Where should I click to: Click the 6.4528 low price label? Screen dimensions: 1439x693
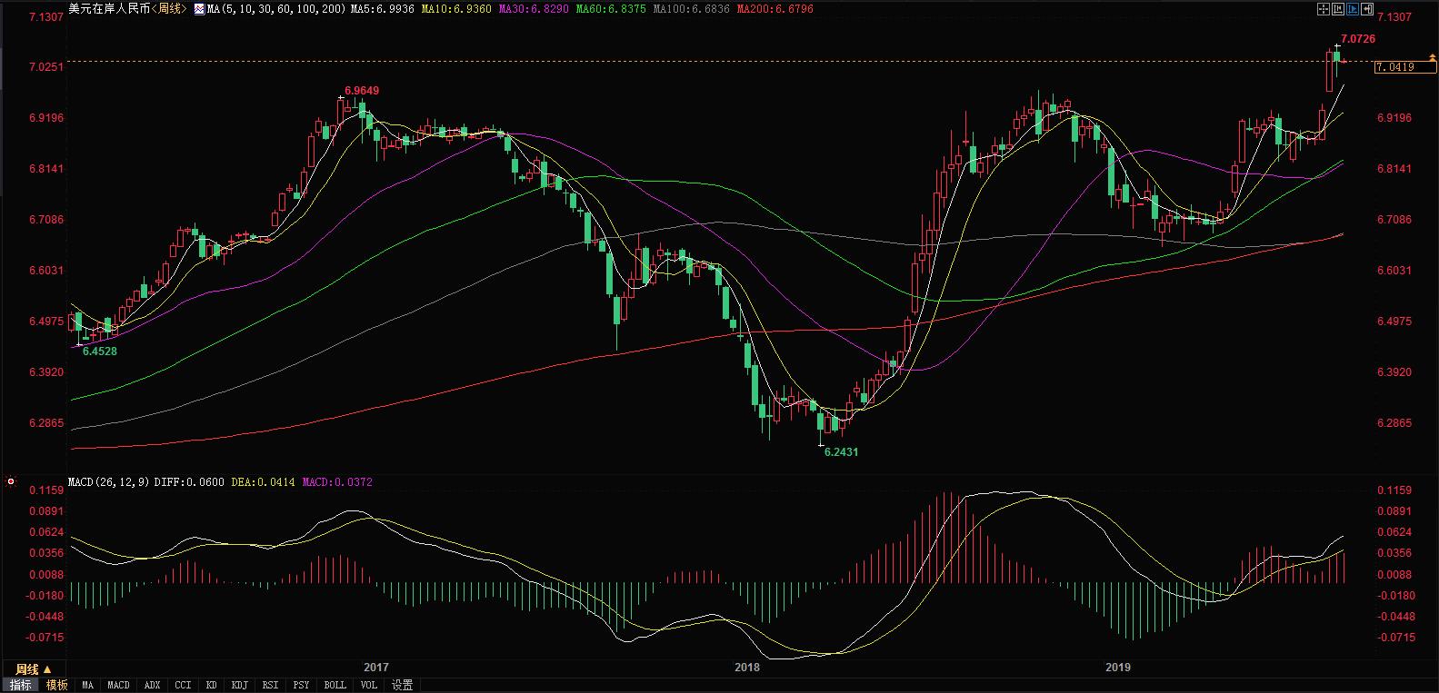tap(100, 351)
